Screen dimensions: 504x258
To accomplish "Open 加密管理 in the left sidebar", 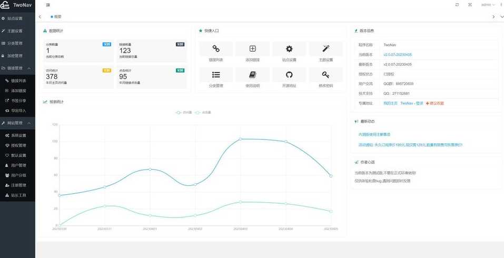I will [x=17, y=56].
